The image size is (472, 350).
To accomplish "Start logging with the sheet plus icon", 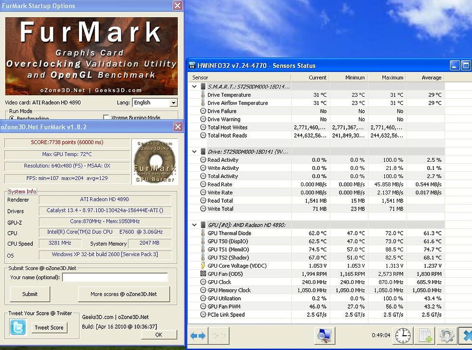I will (425, 335).
